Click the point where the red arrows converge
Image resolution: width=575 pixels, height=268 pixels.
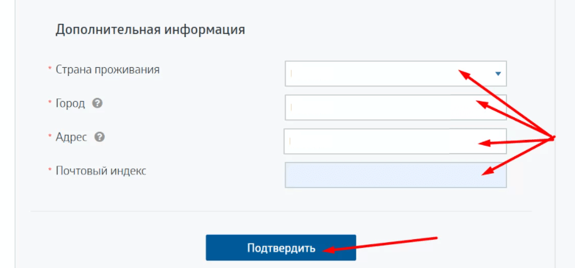552,138
